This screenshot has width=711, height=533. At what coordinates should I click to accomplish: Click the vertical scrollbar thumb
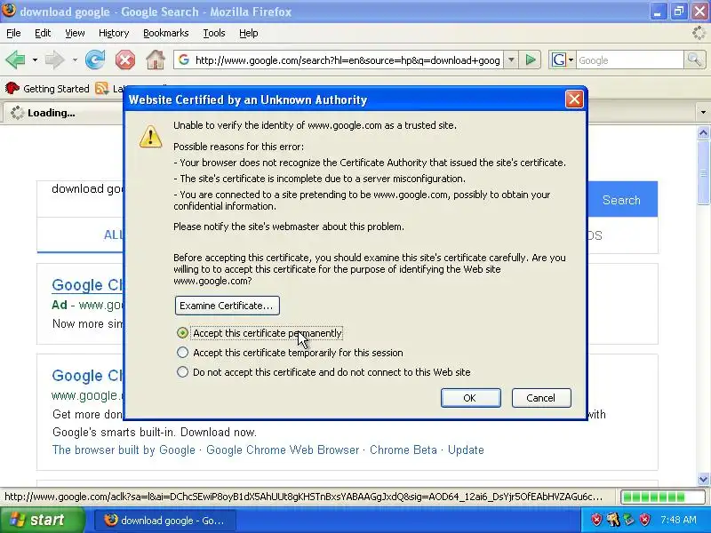pyautogui.click(x=703, y=172)
